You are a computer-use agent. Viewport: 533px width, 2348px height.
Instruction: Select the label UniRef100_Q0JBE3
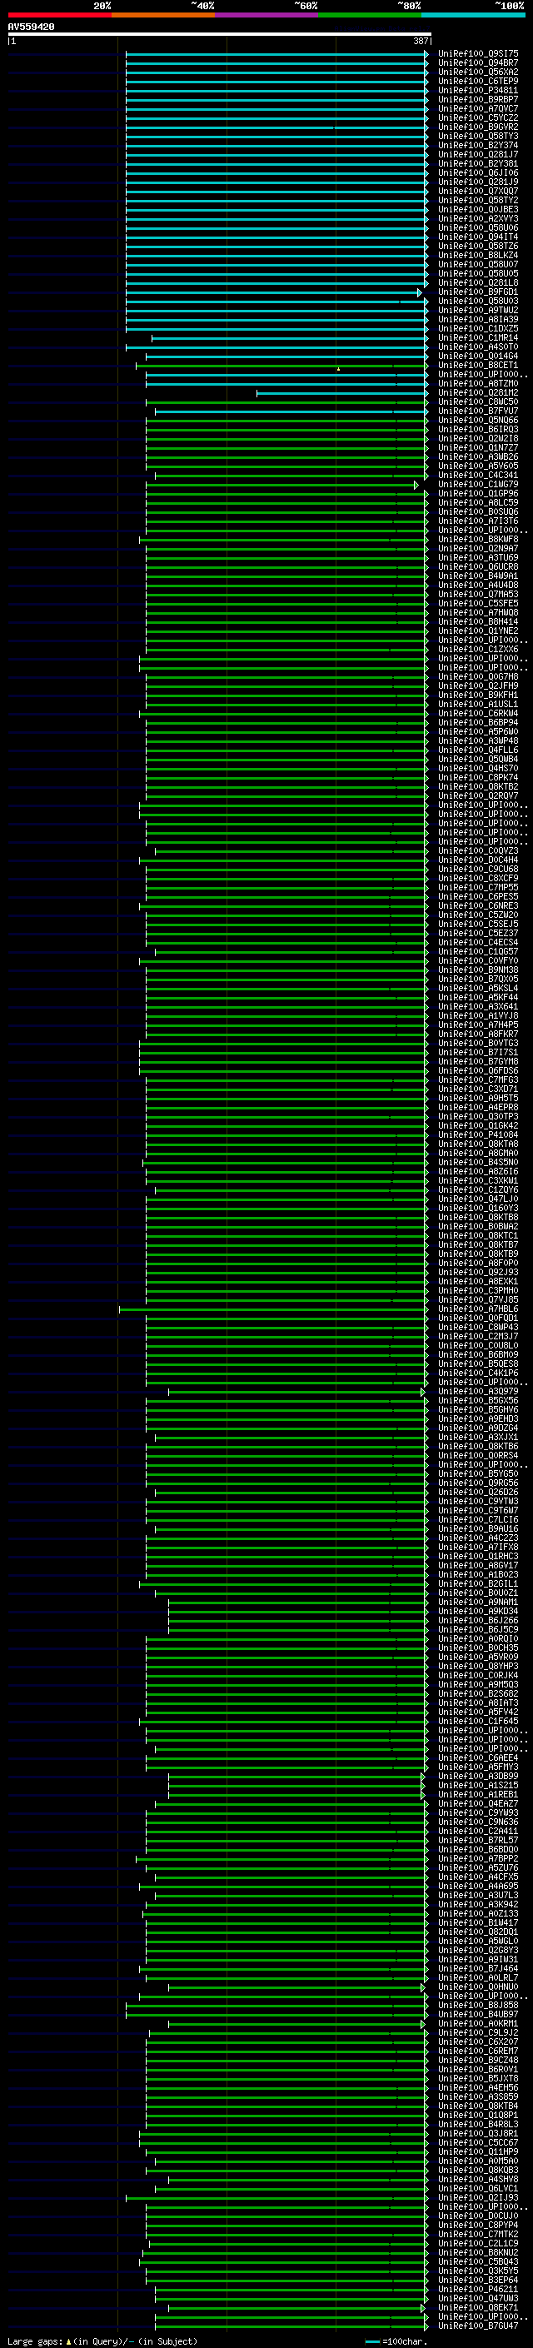tap(478, 210)
